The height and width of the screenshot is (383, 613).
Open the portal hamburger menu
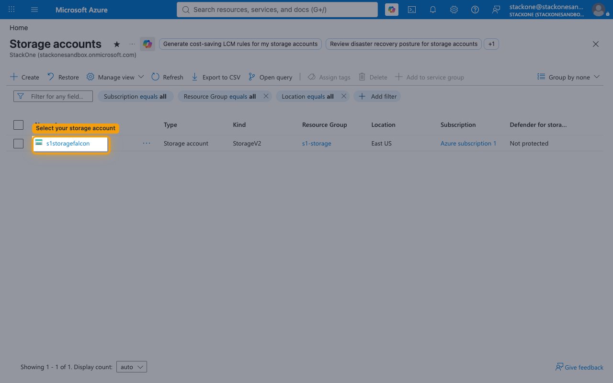click(34, 10)
